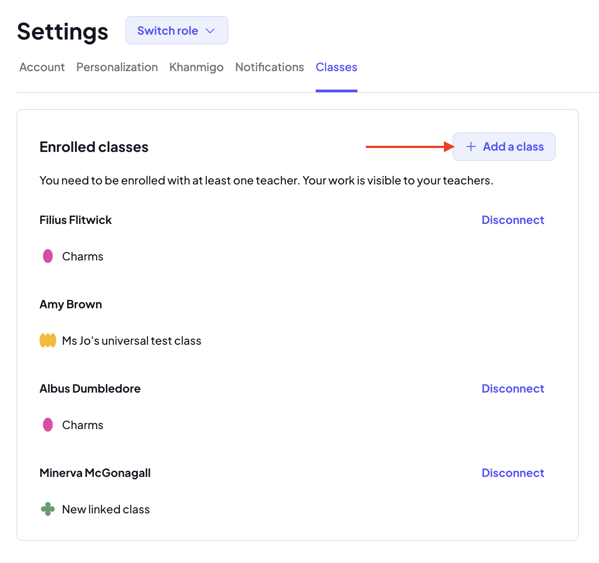Click the Charms class under Albus Dumbledore
The width and height of the screenshot is (599, 563).
pyautogui.click(x=83, y=425)
